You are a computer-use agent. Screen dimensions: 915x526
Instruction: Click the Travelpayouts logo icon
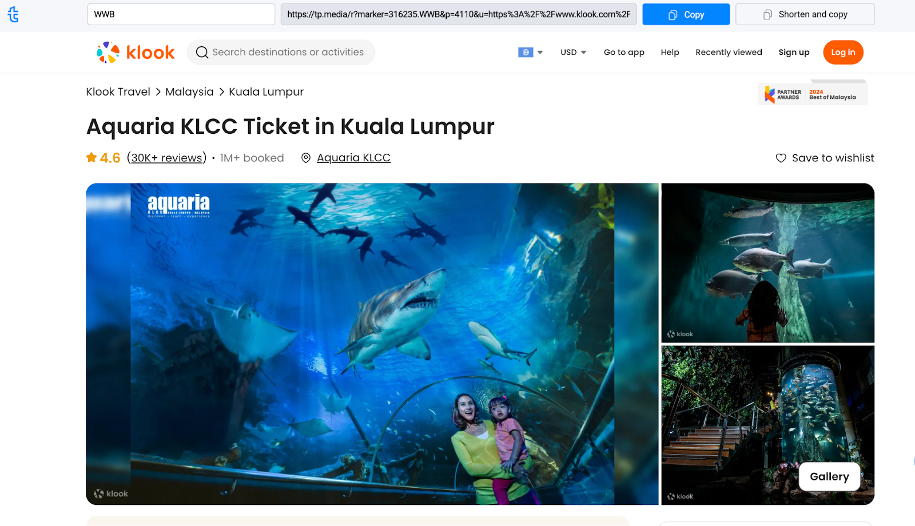(x=13, y=14)
